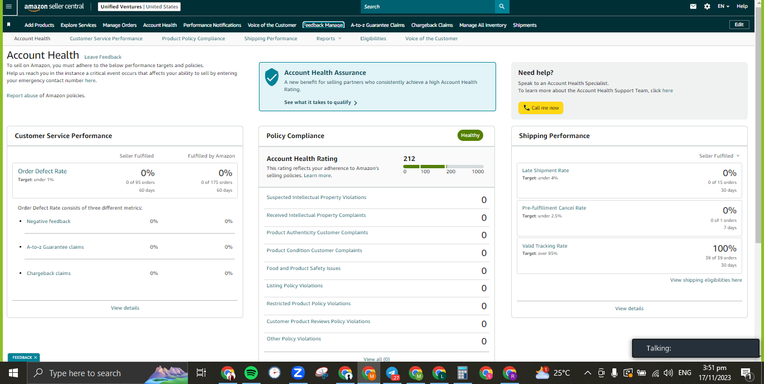
Task: Show hidden tray icons chevron
Action: click(587, 373)
